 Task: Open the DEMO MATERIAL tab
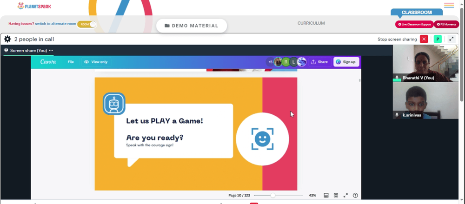click(192, 26)
